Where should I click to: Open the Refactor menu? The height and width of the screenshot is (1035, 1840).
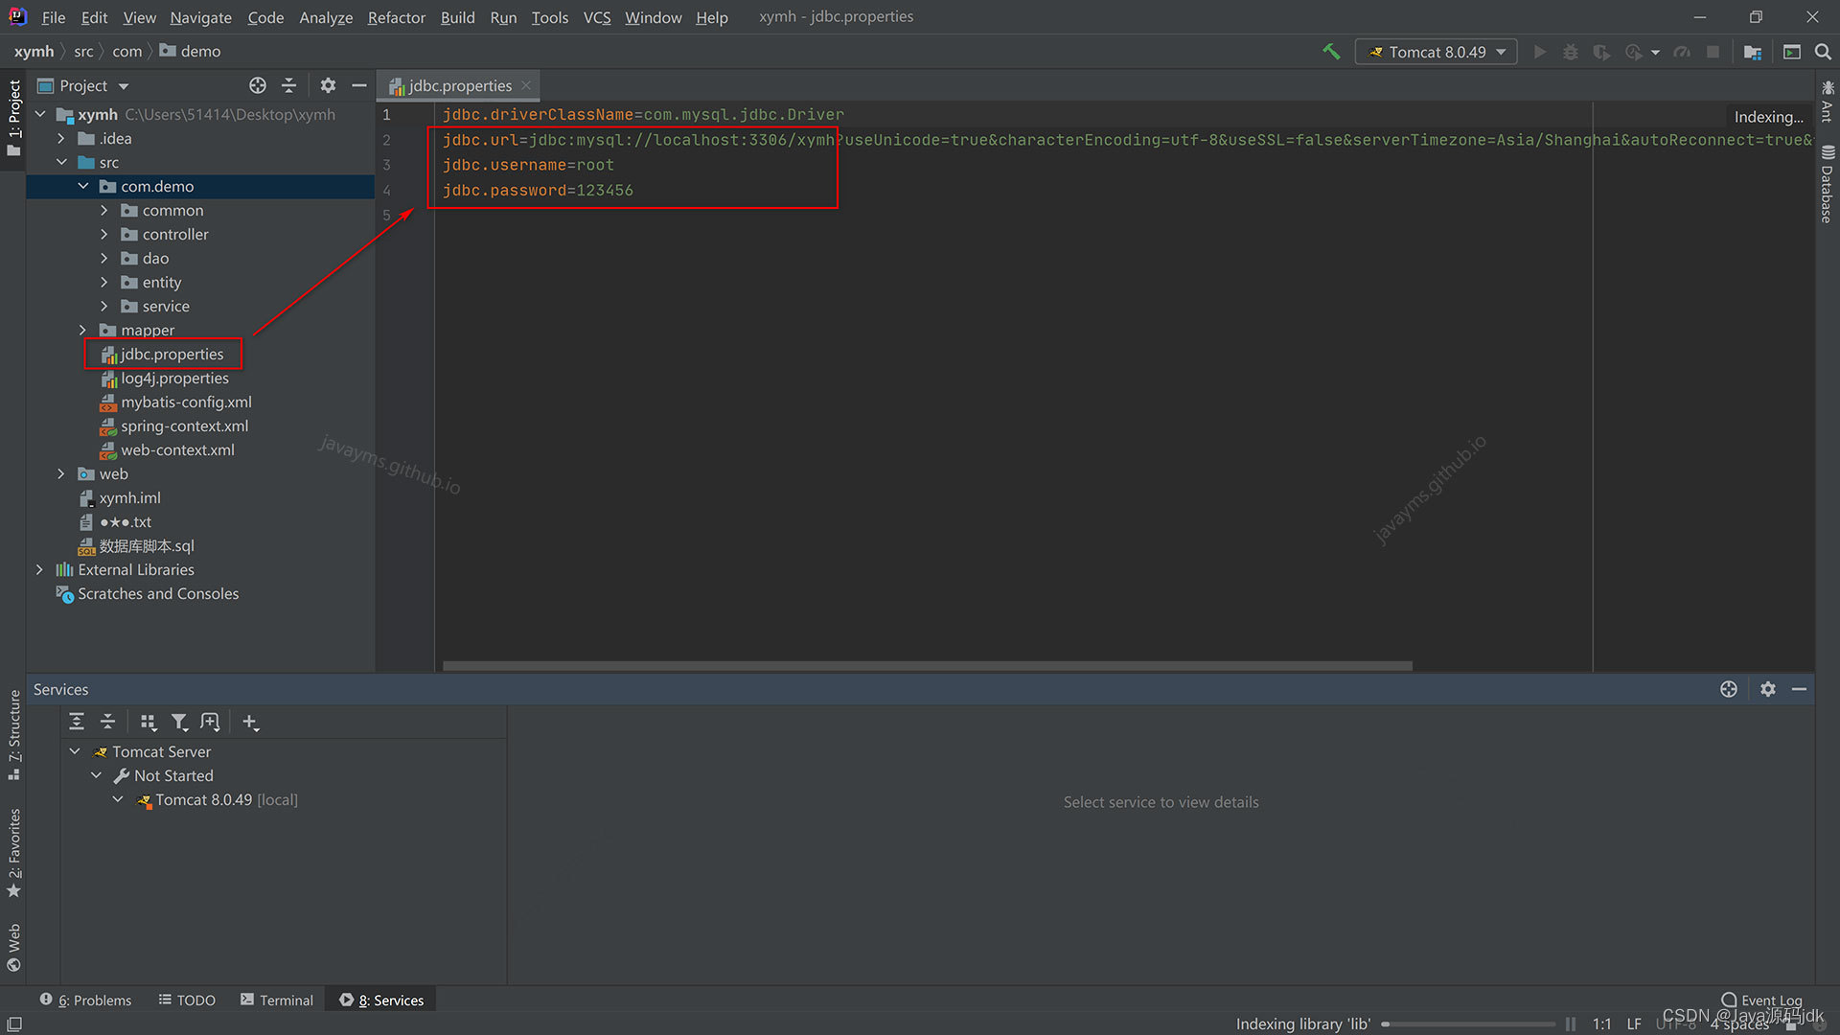pos(396,17)
